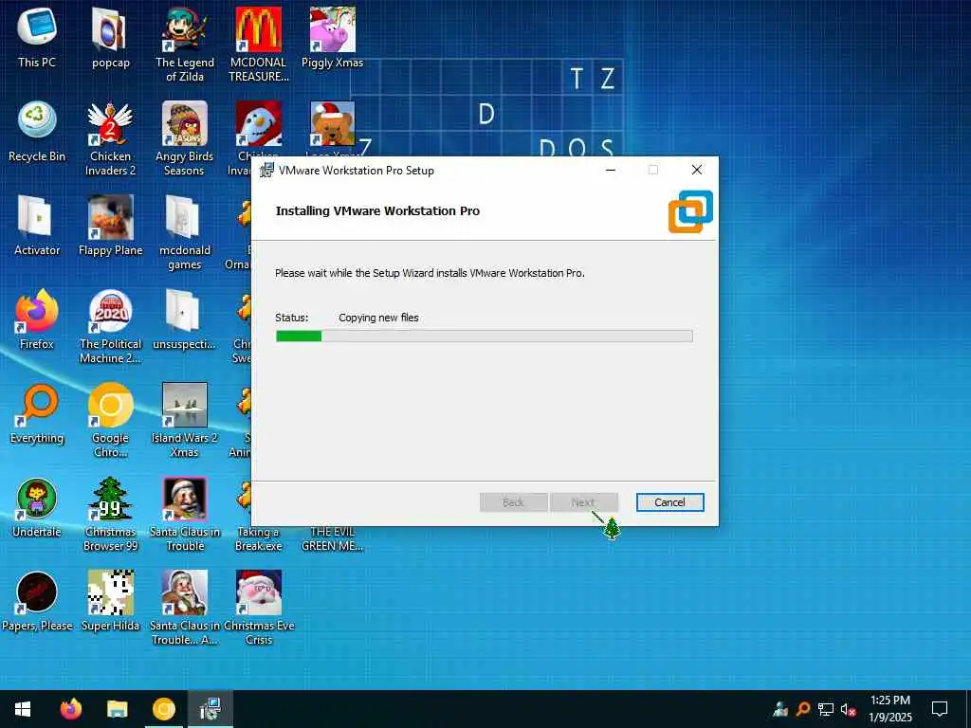Open the Windows Start menu
The image size is (971, 728).
(23, 709)
